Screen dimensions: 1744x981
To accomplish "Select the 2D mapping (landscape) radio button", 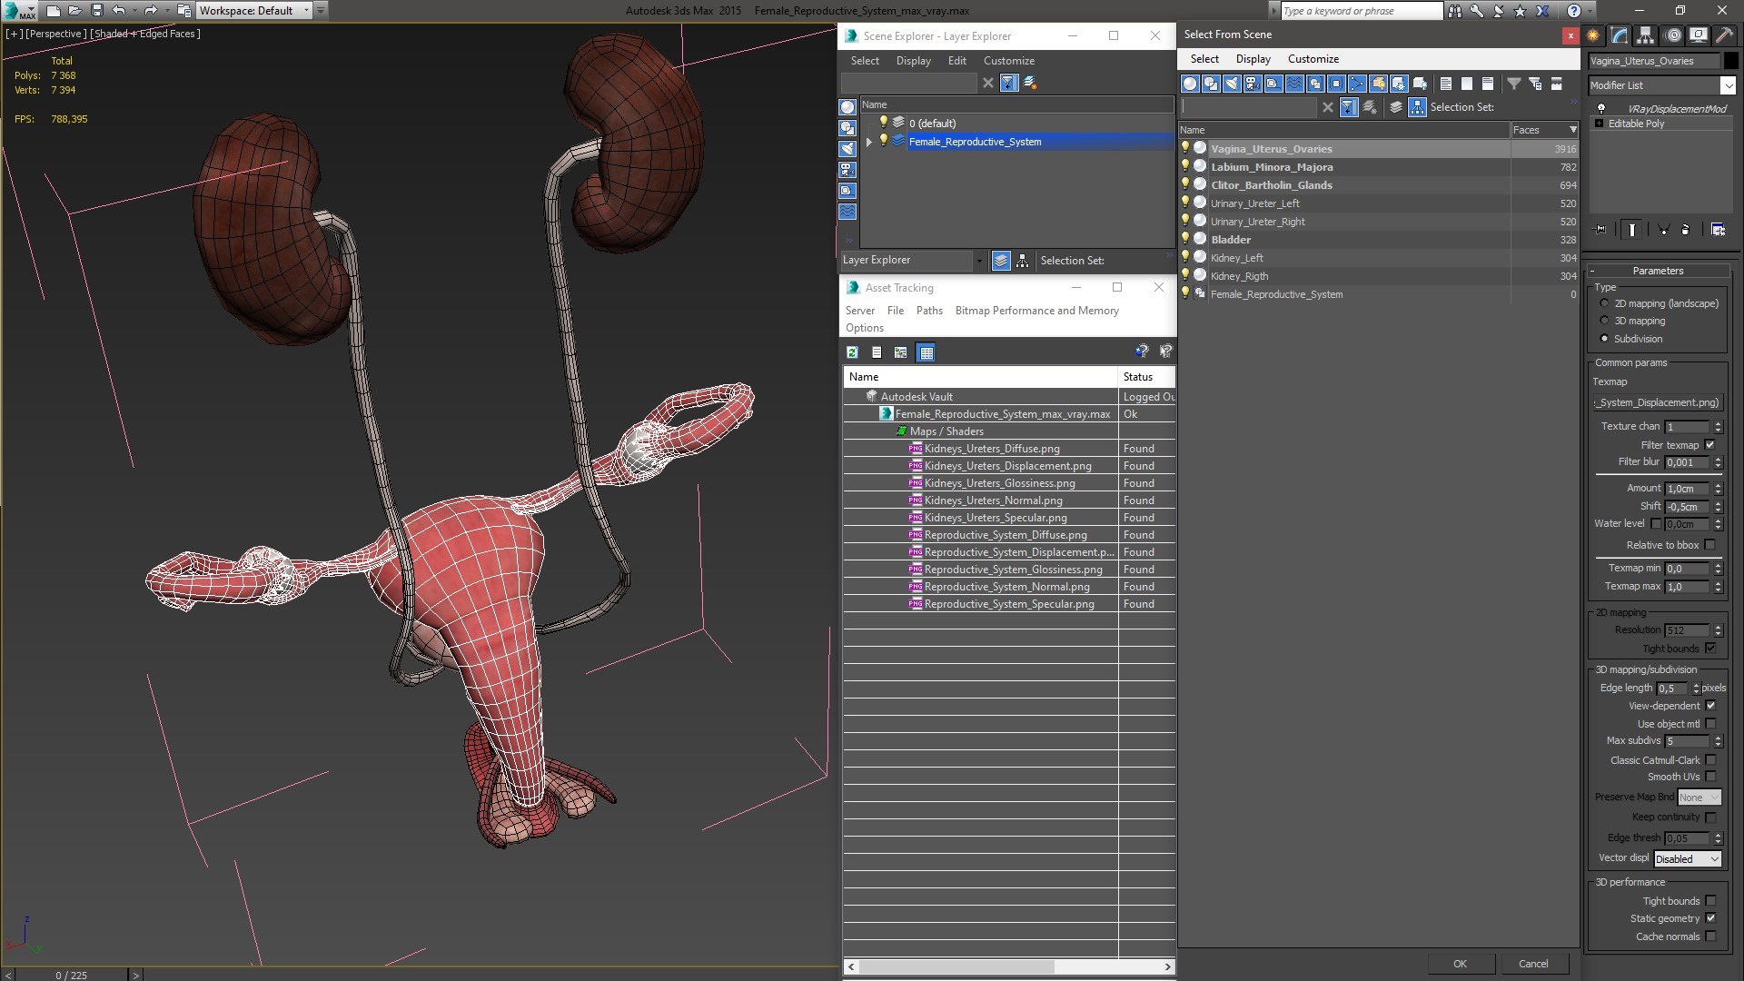I will [x=1604, y=303].
